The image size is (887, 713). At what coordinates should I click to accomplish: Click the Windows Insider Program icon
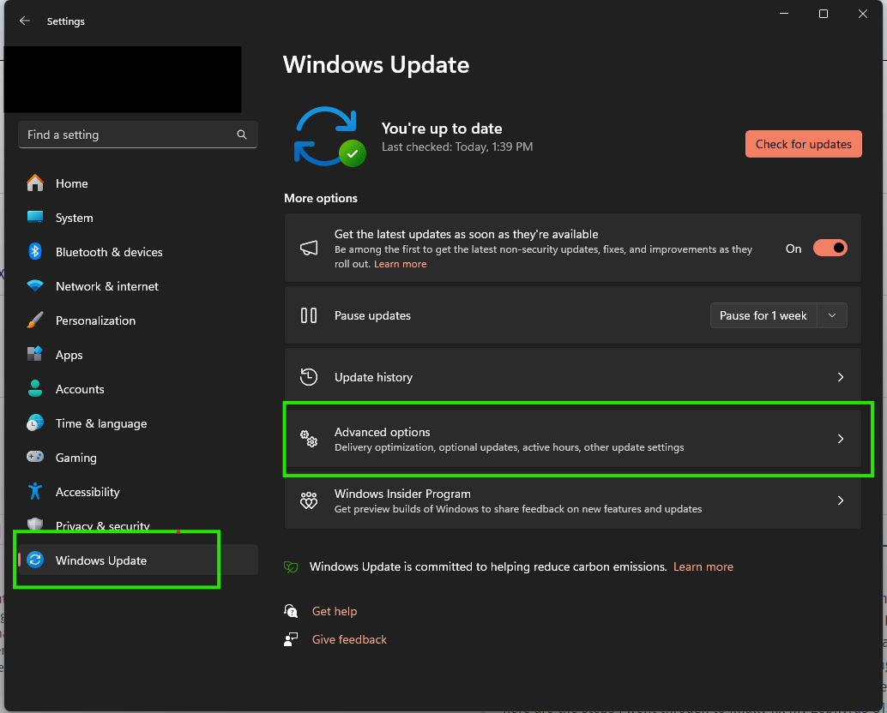coord(309,500)
